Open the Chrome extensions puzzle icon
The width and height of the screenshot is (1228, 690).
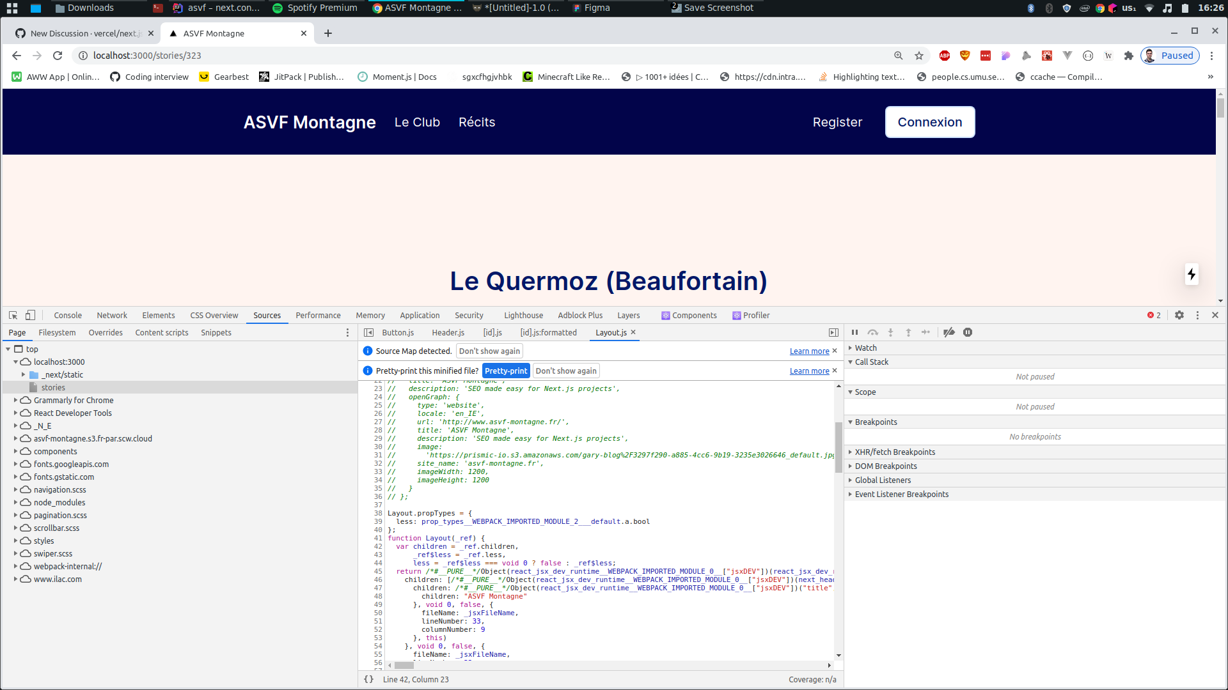[1129, 56]
